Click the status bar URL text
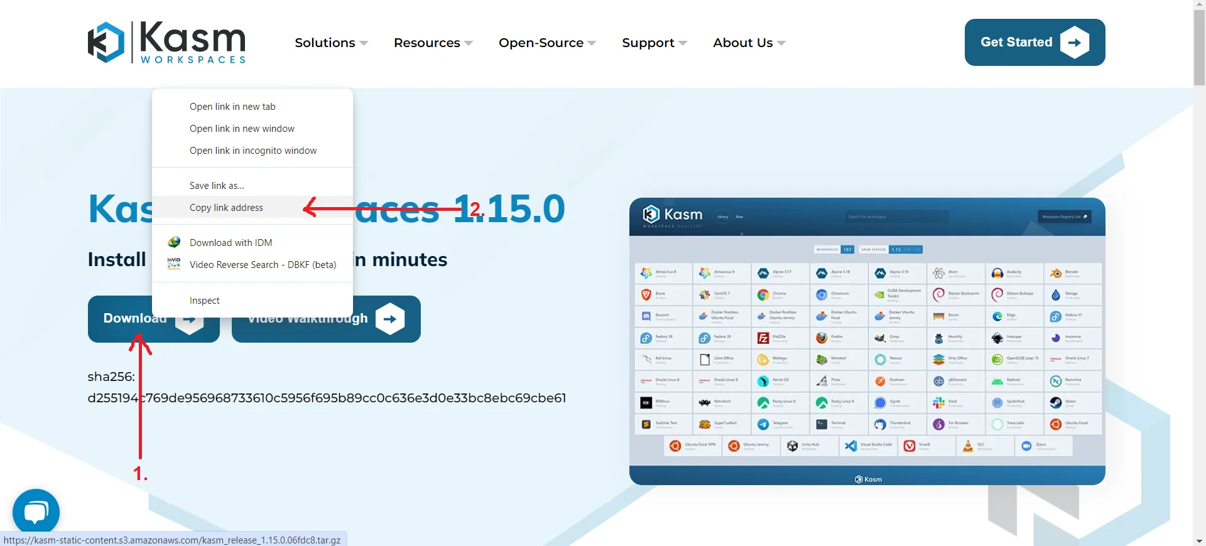The width and height of the screenshot is (1206, 546). [172, 540]
